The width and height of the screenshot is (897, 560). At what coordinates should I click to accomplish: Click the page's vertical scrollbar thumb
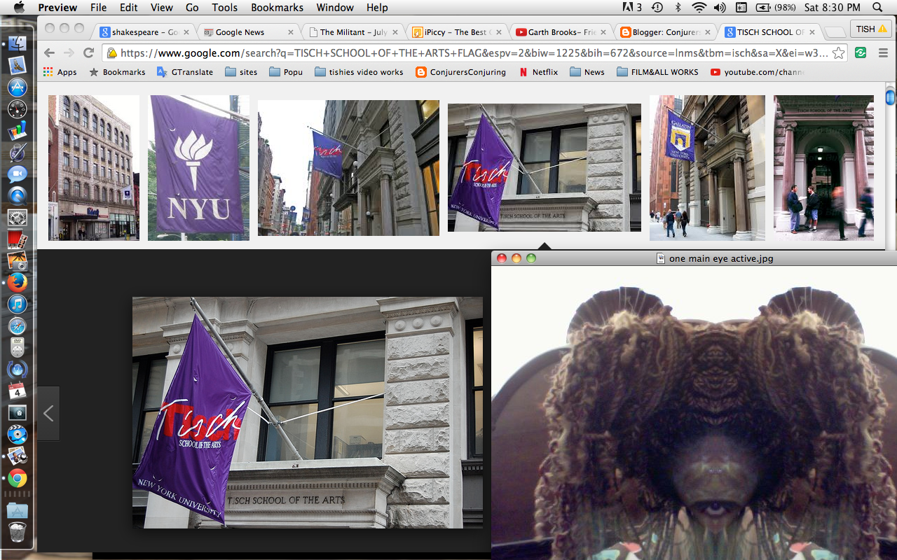[x=890, y=97]
